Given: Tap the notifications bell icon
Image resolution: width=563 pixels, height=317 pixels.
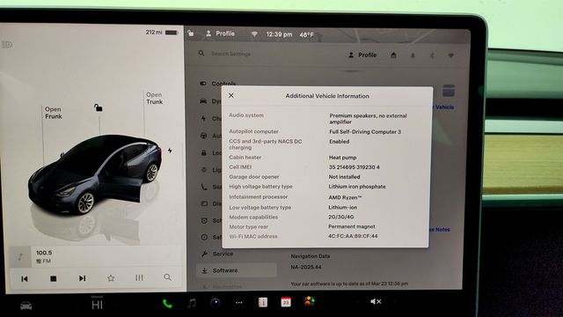Looking at the screenshot, I should pos(413,55).
